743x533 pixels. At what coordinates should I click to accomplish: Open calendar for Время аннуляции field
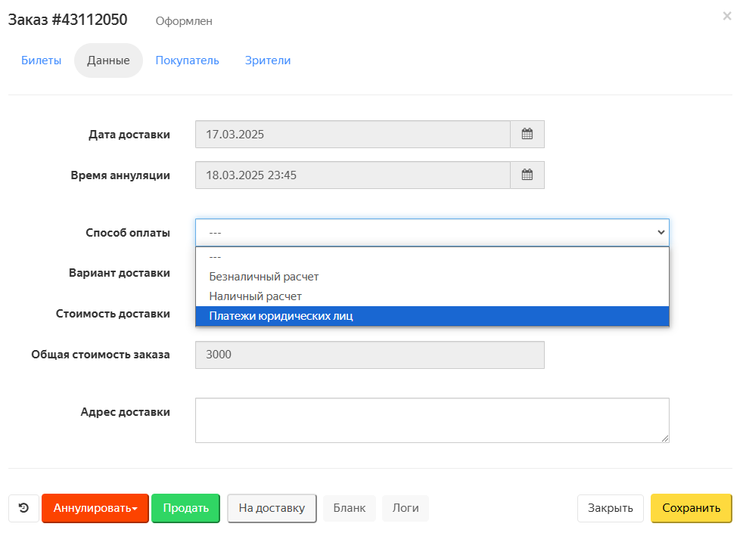click(x=527, y=175)
